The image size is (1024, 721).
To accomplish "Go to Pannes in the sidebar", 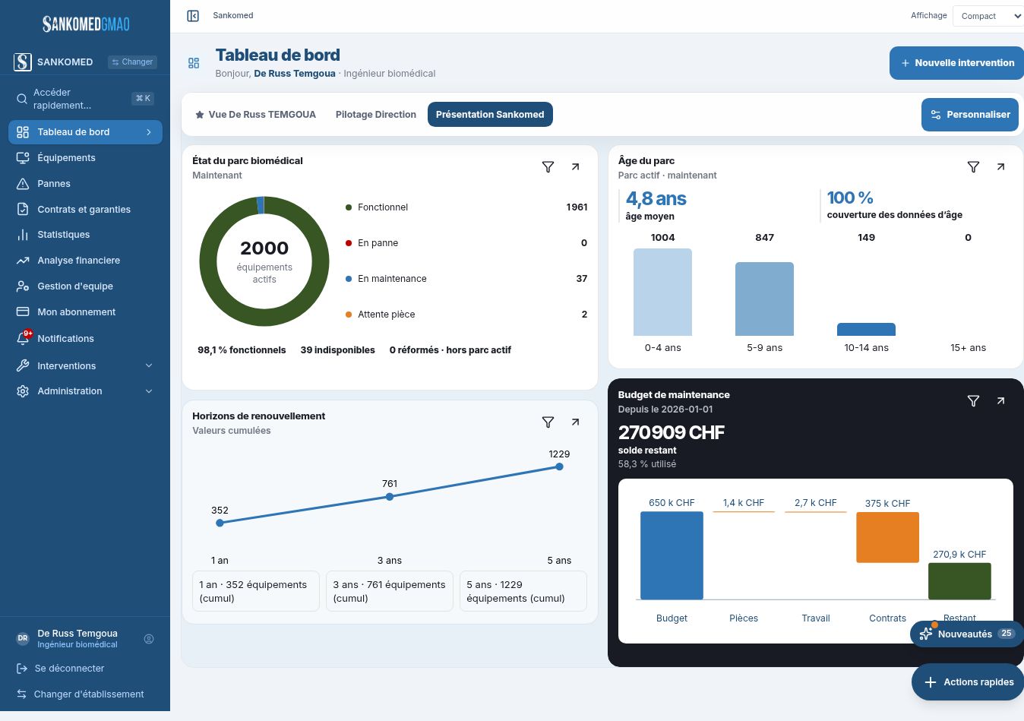I will [85, 184].
